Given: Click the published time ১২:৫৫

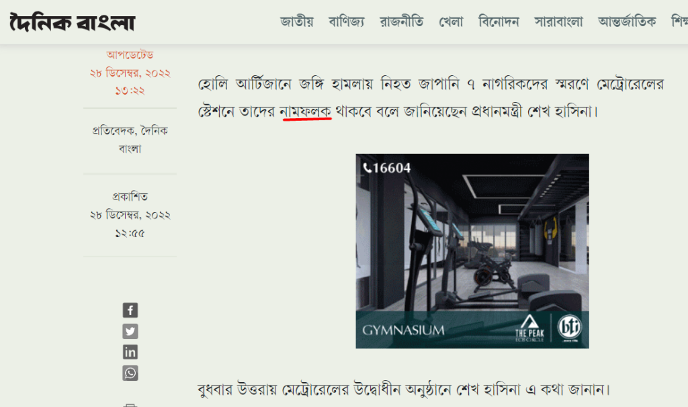Looking at the screenshot, I should [130, 233].
